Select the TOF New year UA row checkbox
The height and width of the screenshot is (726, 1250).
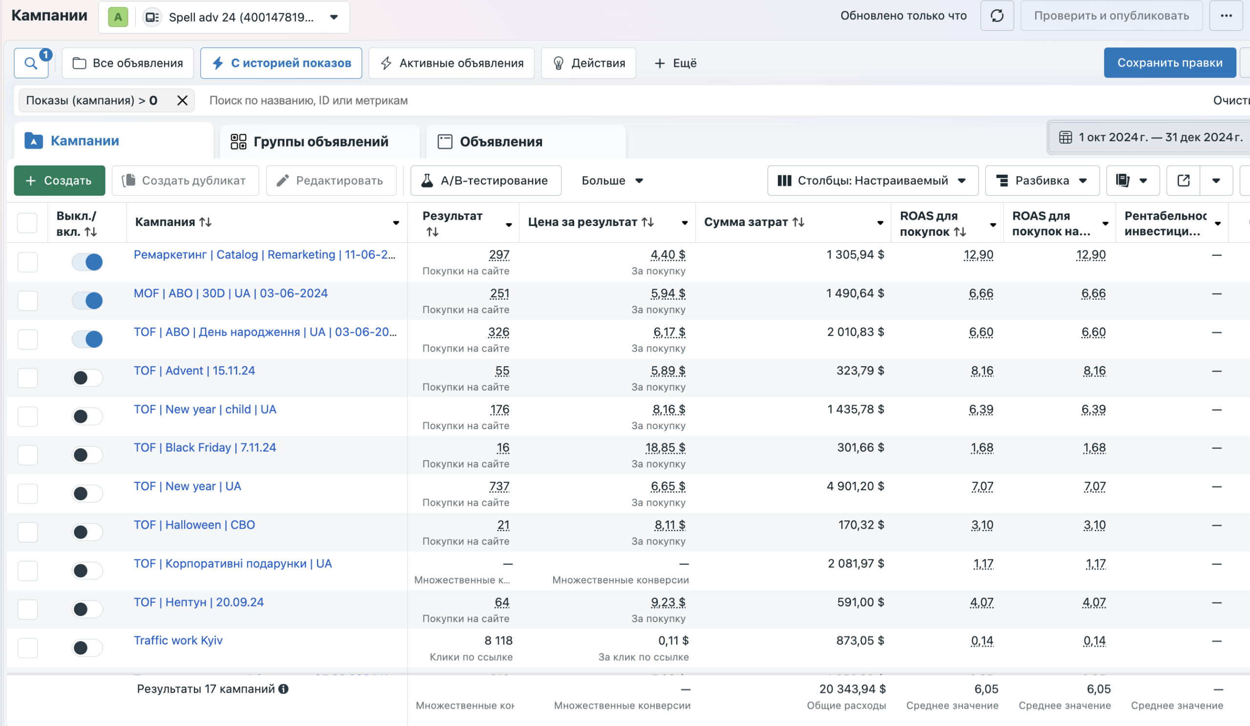click(27, 494)
